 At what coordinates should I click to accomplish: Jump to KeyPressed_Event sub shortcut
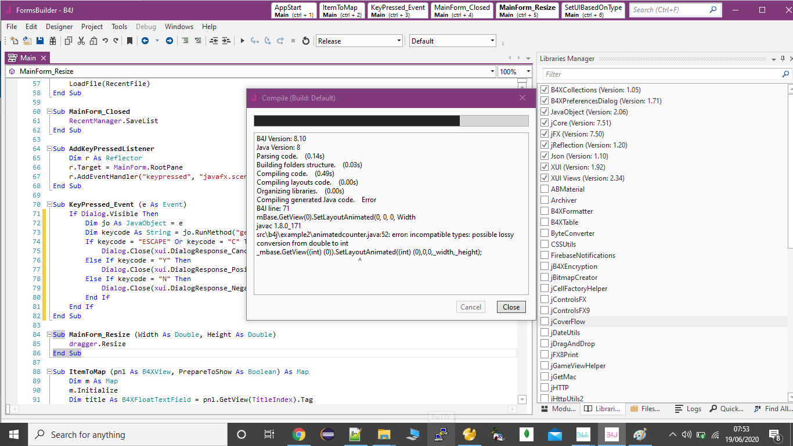point(398,10)
